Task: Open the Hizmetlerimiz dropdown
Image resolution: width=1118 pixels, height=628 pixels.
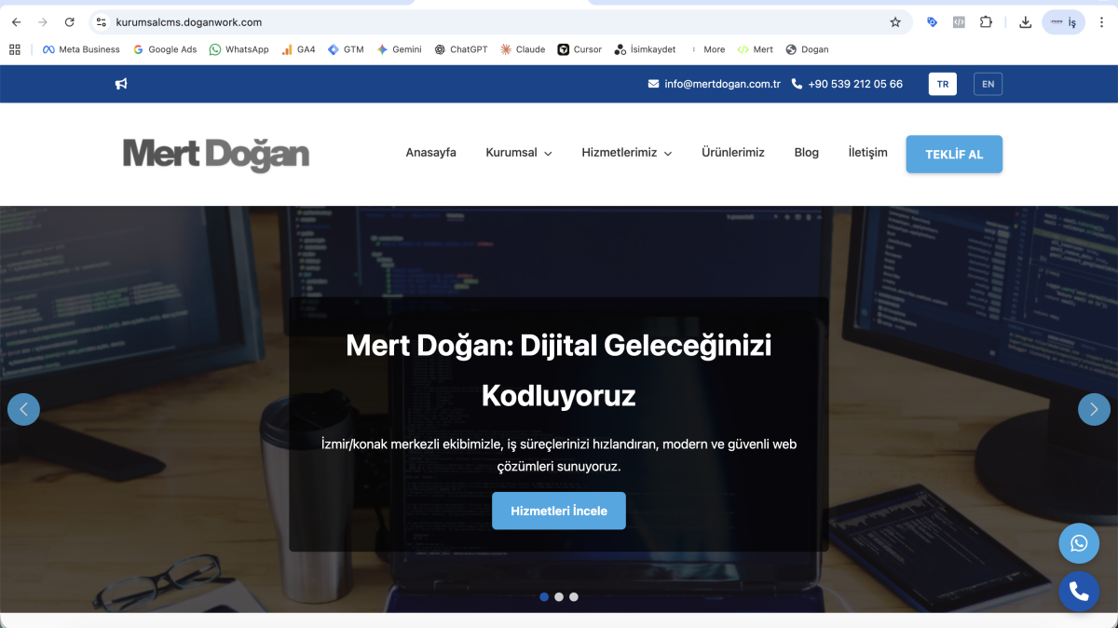Action: (x=626, y=153)
